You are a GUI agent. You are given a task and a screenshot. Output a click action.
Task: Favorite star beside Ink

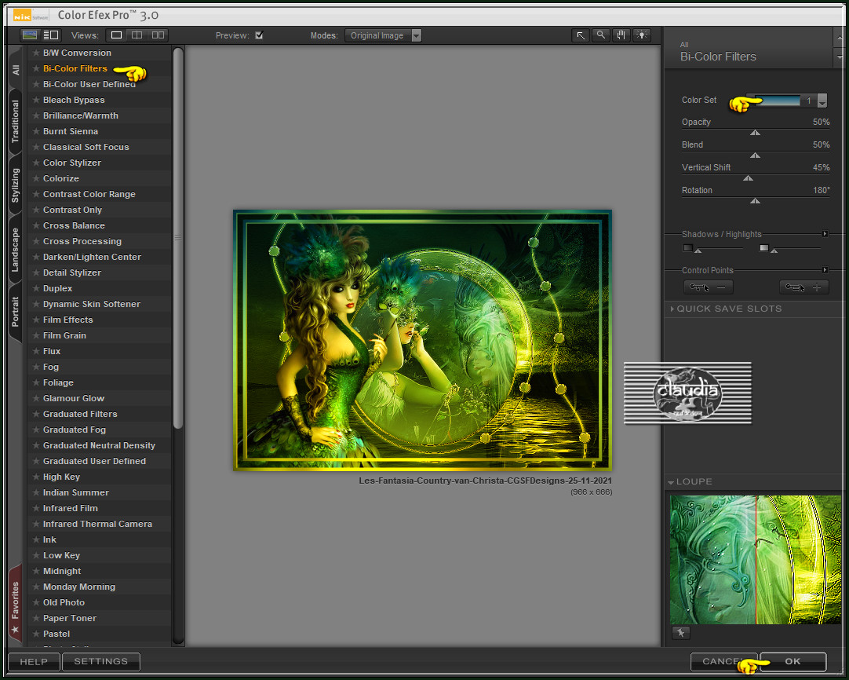pos(36,539)
